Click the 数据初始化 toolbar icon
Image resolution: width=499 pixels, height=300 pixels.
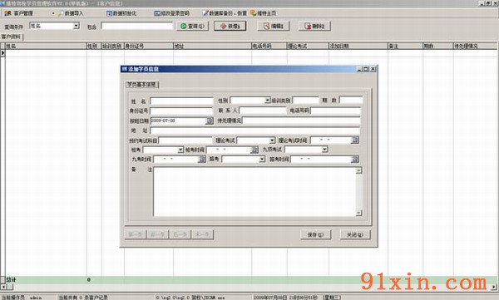click(109, 13)
